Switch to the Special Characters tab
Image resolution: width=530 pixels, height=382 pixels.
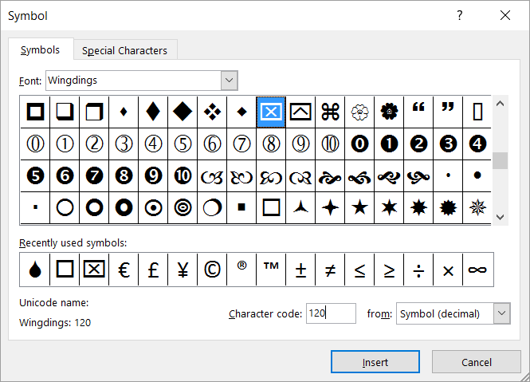point(124,50)
